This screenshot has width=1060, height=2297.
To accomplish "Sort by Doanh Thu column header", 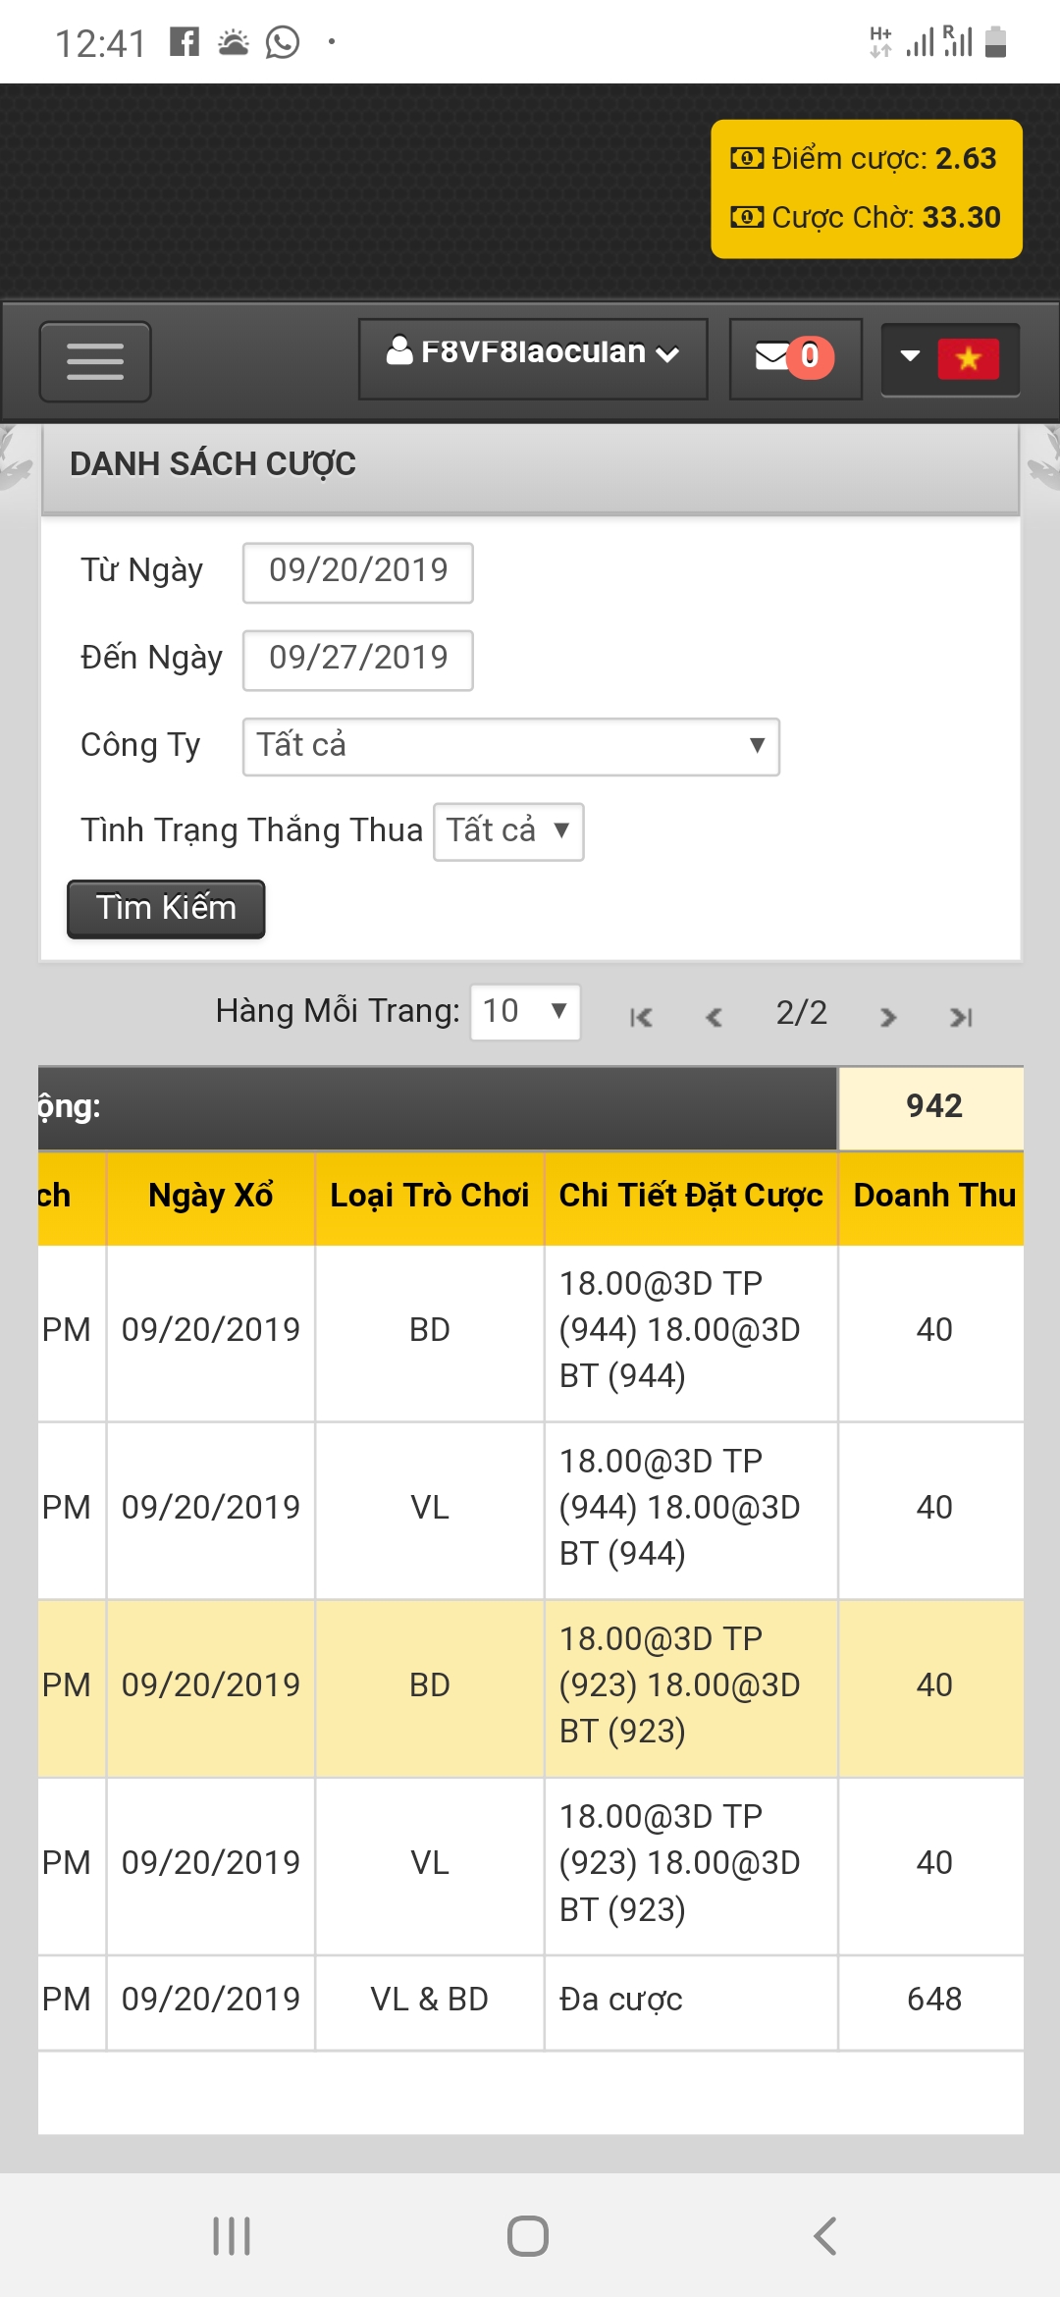I will [933, 1197].
